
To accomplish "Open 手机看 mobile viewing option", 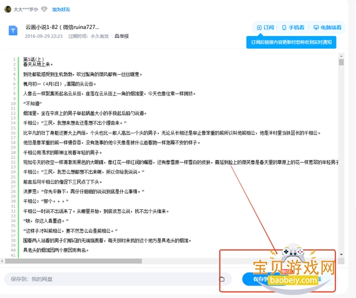I will coord(293,27).
